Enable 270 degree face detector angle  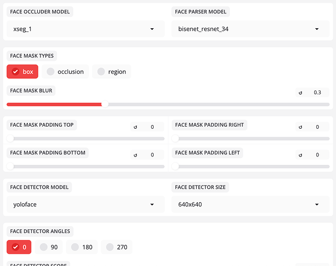coord(117,247)
